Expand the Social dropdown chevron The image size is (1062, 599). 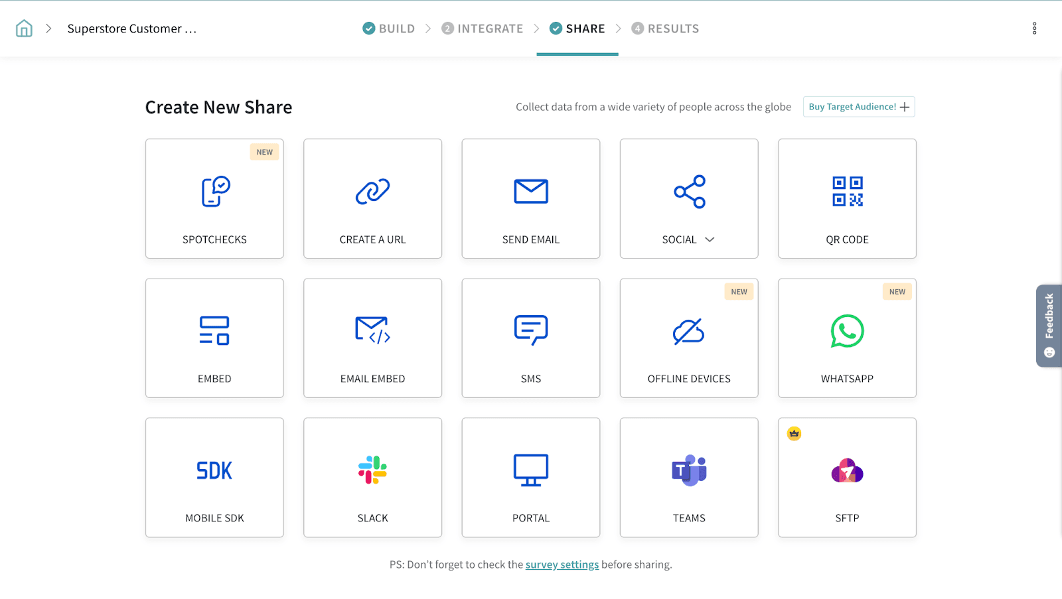[x=710, y=239]
